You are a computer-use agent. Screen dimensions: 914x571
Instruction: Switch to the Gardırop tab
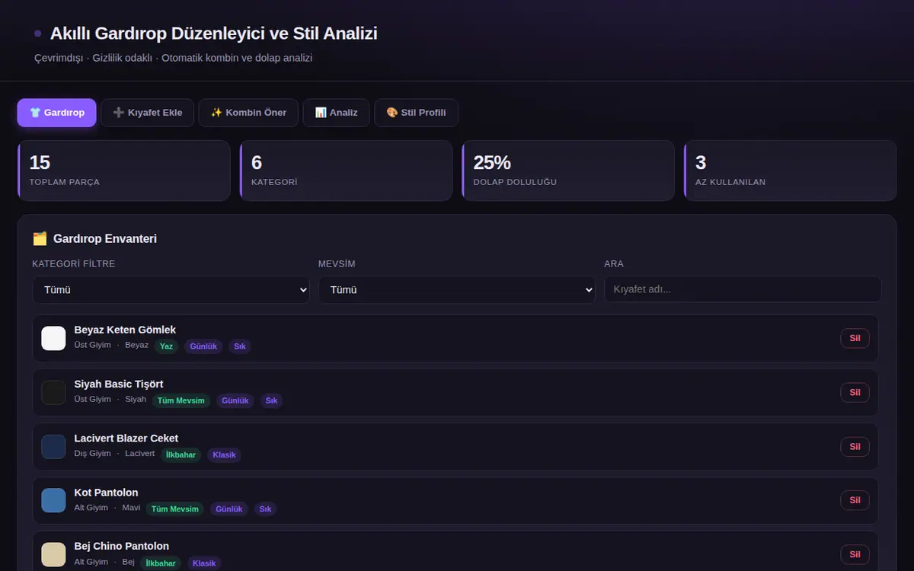click(57, 113)
